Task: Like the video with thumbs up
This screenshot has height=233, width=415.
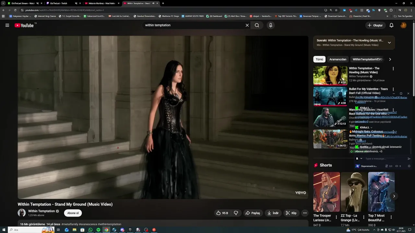Action: coord(222,213)
